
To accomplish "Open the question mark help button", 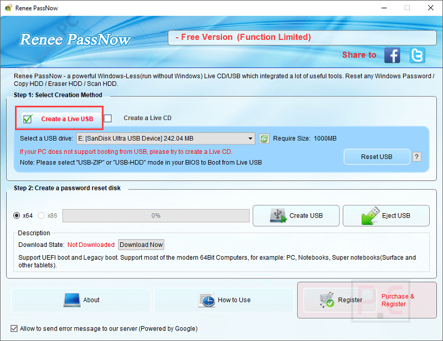I will click(416, 157).
